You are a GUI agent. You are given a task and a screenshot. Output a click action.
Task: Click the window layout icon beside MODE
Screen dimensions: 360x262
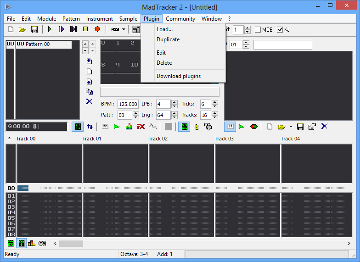(136, 29)
